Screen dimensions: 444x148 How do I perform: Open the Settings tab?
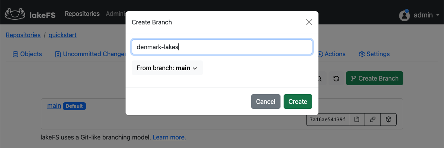click(x=374, y=54)
